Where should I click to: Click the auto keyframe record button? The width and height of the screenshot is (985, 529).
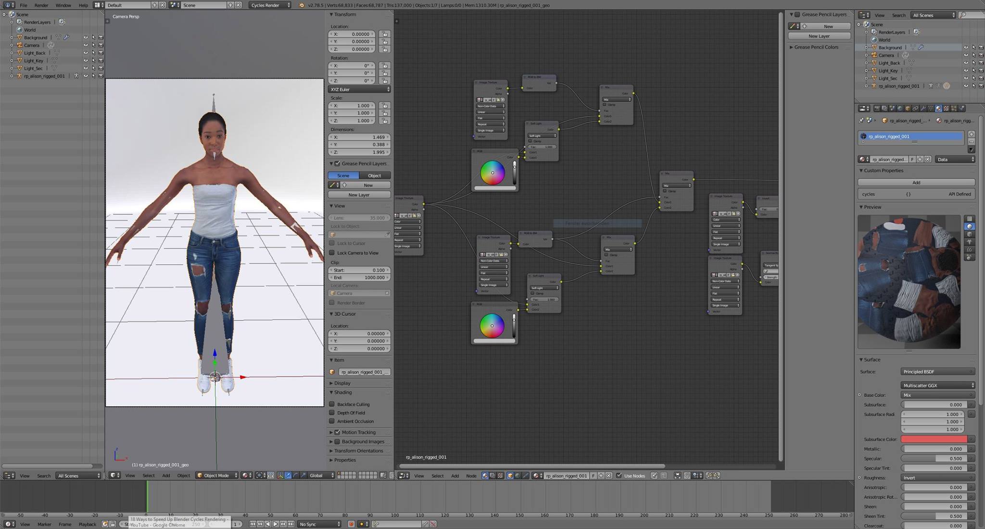click(x=351, y=524)
